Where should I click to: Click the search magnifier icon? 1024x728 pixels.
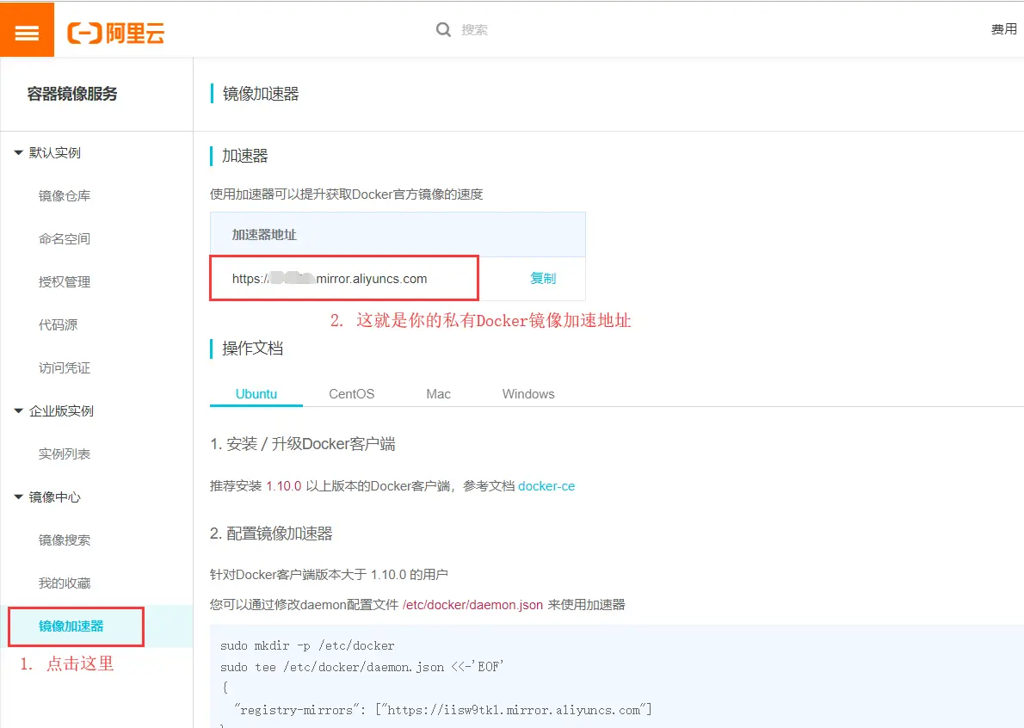(x=444, y=29)
